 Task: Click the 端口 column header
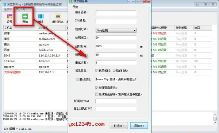(x=202, y=28)
